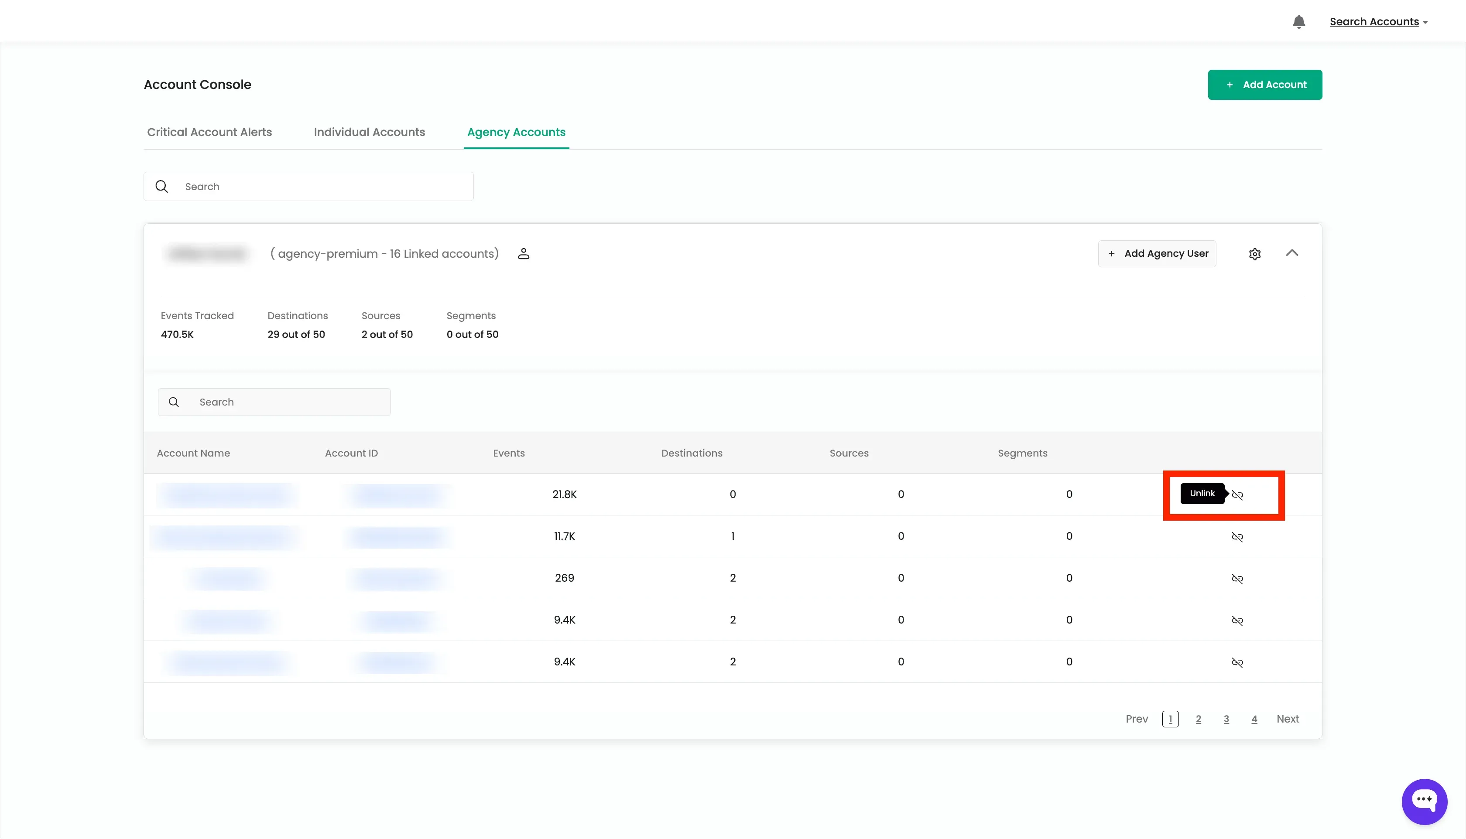Screen dimensions: 1466x839
Task: Go to pagination page 2
Action: 1198,719
